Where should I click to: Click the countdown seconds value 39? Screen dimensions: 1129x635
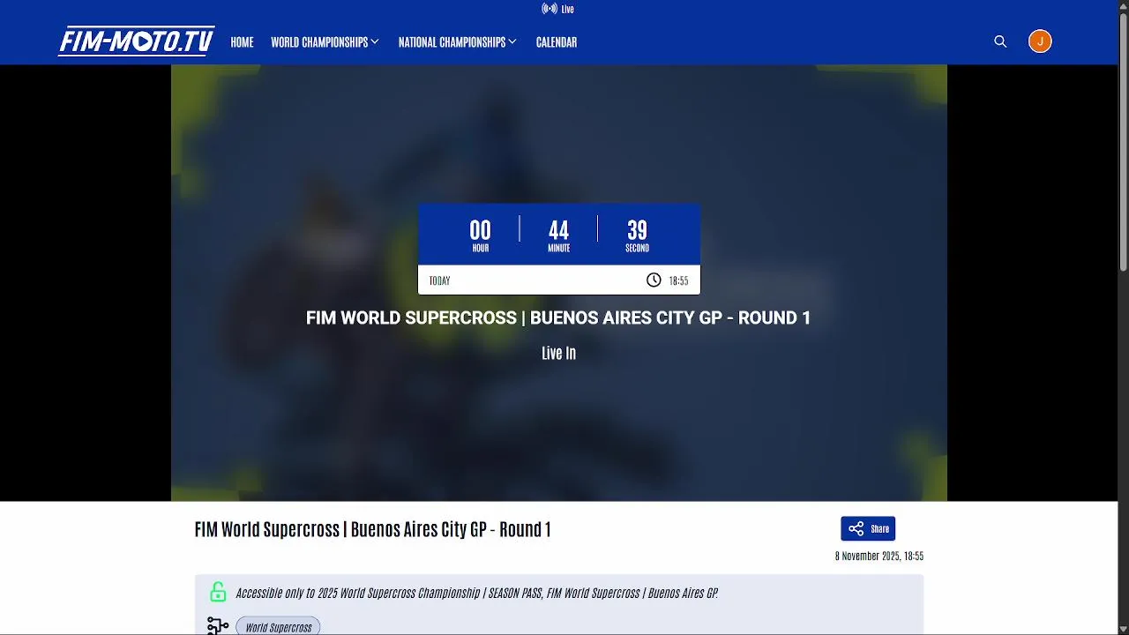tap(637, 231)
